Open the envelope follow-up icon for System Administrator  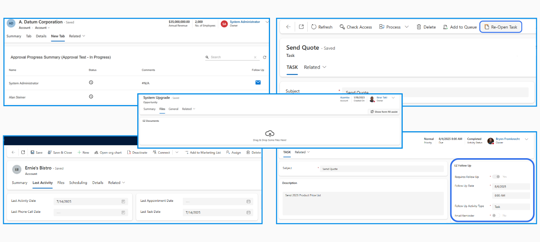point(258,82)
